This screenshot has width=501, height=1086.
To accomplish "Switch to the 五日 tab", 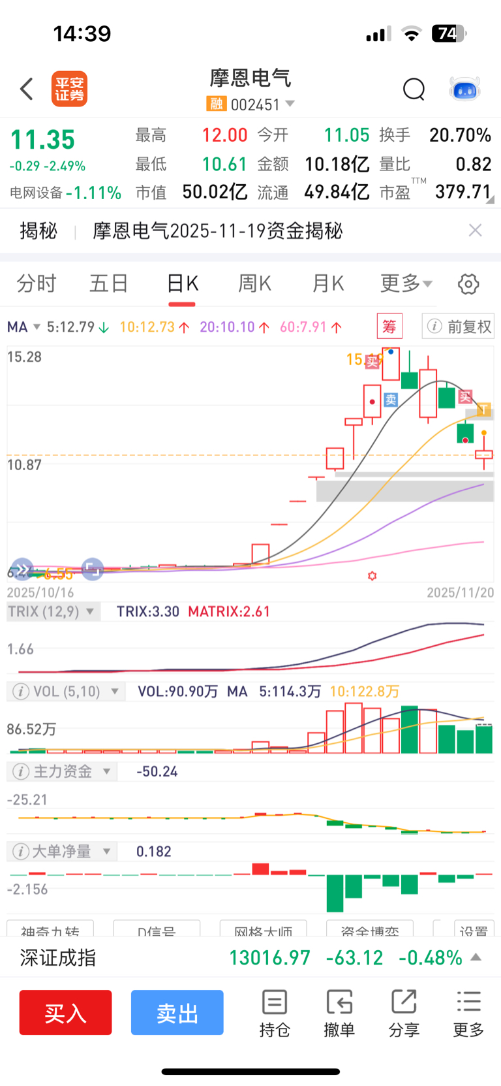I will (x=109, y=283).
